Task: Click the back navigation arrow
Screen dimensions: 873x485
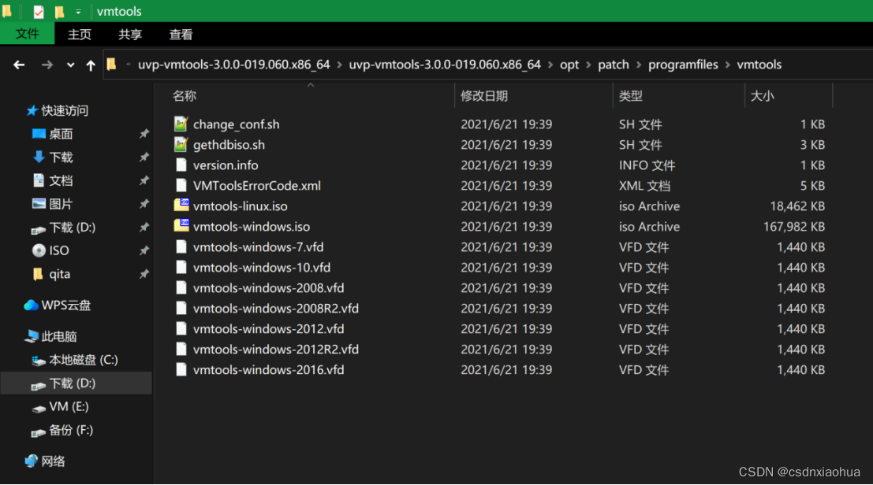Action: tap(18, 64)
